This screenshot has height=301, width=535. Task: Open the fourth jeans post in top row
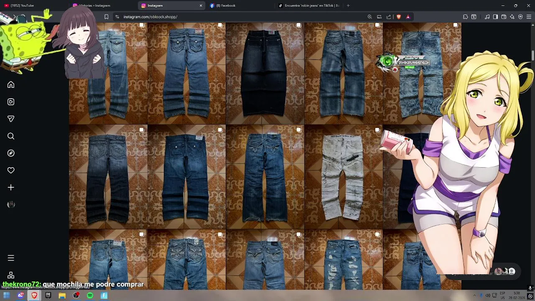344,73
